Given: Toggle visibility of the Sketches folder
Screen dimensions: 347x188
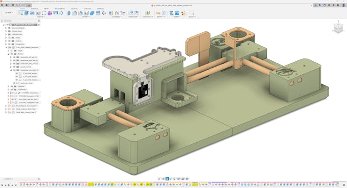Looking at the screenshot, I should tap(12, 86).
